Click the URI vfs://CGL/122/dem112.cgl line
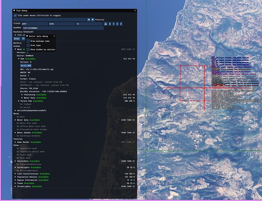The width and height of the screenshot is (262, 201). (x=37, y=69)
